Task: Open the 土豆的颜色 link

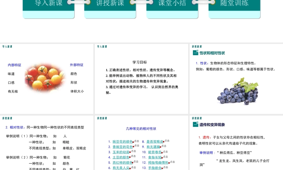Action: tap(121, 157)
